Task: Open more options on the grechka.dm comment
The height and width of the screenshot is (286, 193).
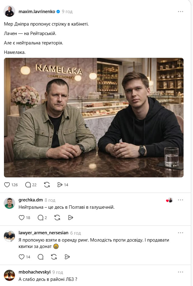Action: pos(181,200)
